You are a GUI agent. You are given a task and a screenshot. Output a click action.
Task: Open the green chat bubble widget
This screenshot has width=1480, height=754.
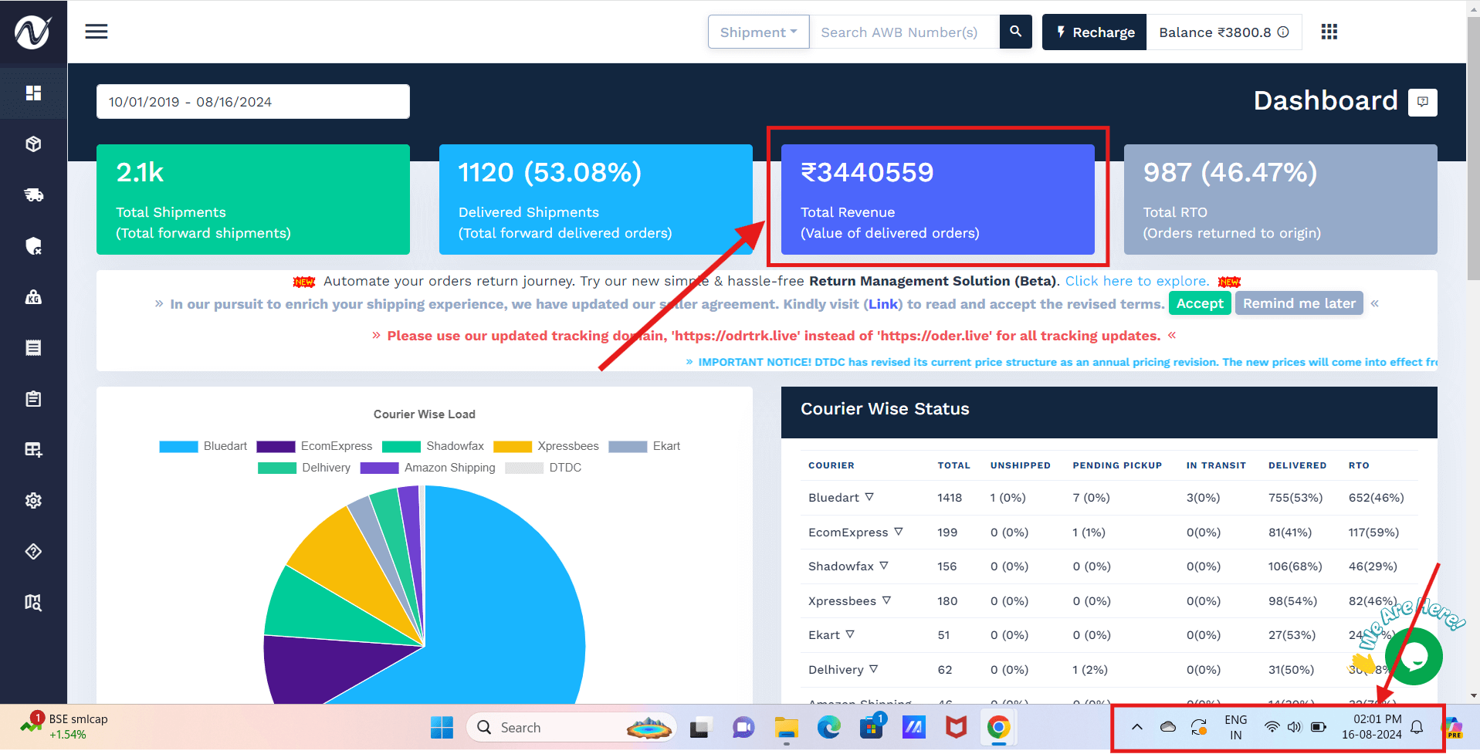tap(1414, 656)
